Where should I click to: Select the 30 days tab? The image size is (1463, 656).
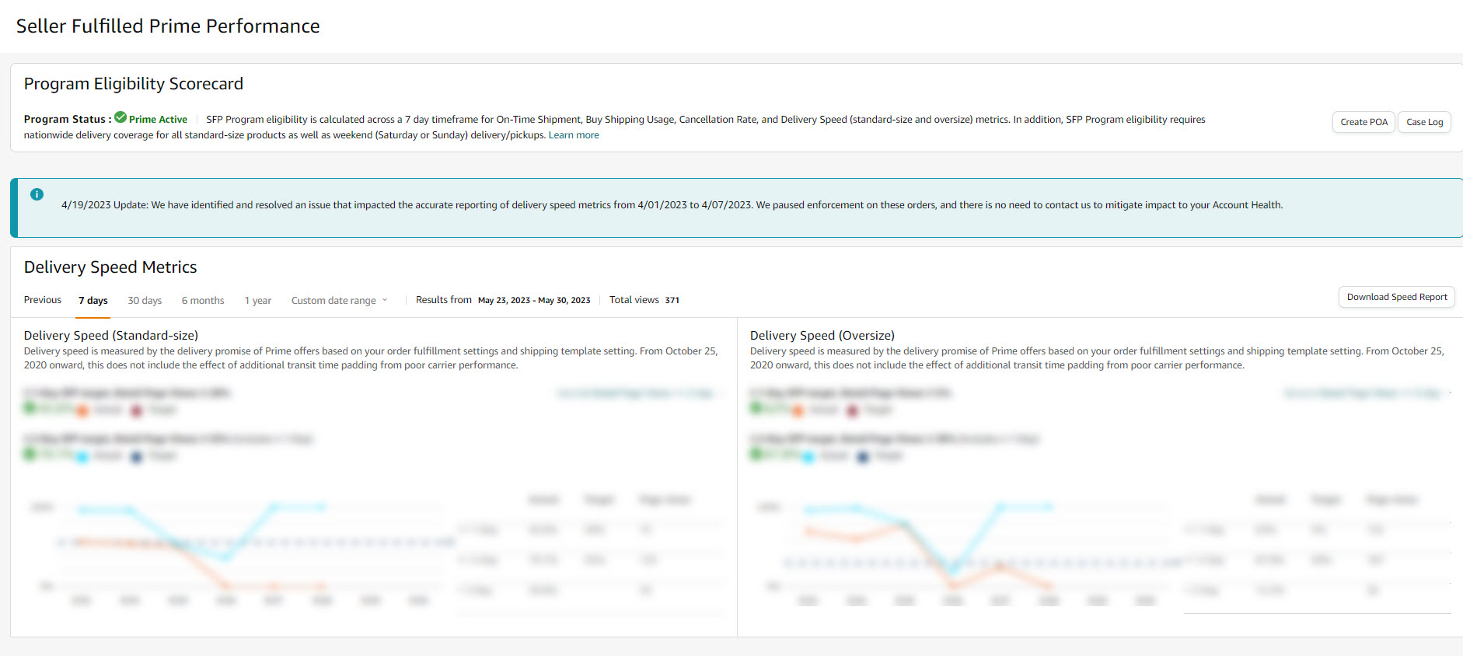click(x=145, y=301)
